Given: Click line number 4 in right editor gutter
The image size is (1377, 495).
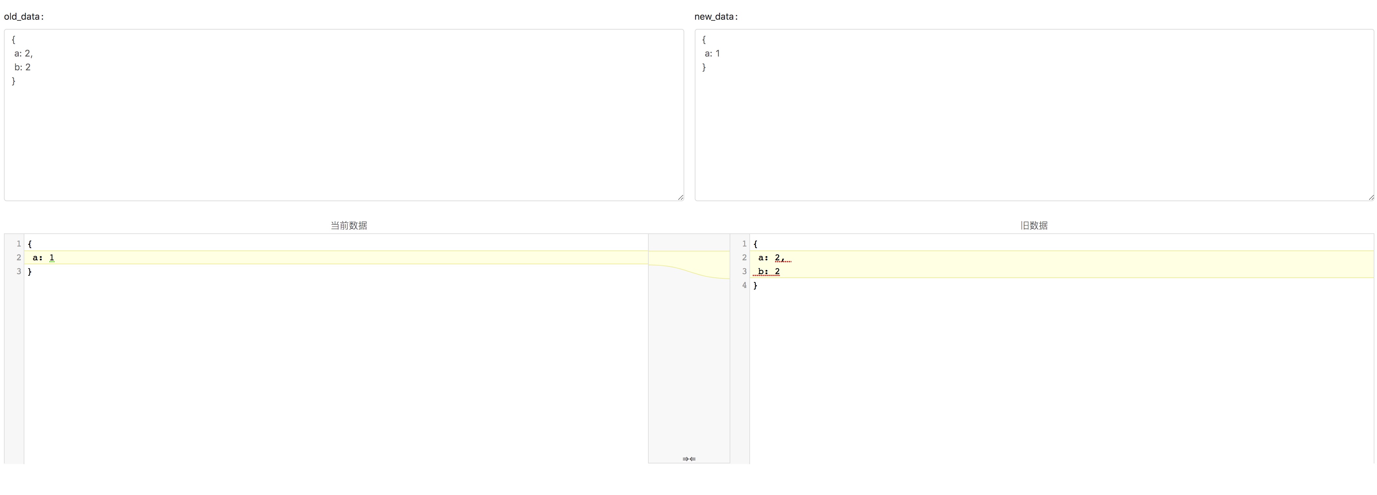Looking at the screenshot, I should (744, 285).
